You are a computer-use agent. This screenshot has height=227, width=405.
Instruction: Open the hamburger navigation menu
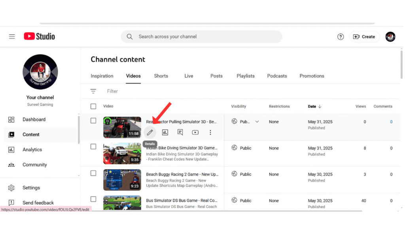coord(12,37)
